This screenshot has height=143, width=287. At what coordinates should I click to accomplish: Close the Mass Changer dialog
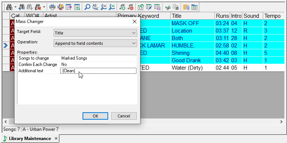tap(135, 21)
